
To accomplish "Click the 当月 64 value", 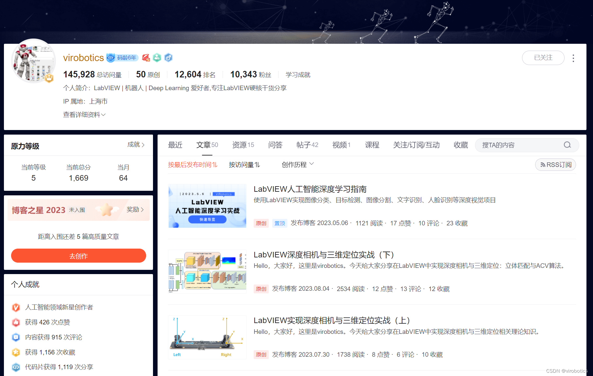I will click(123, 178).
